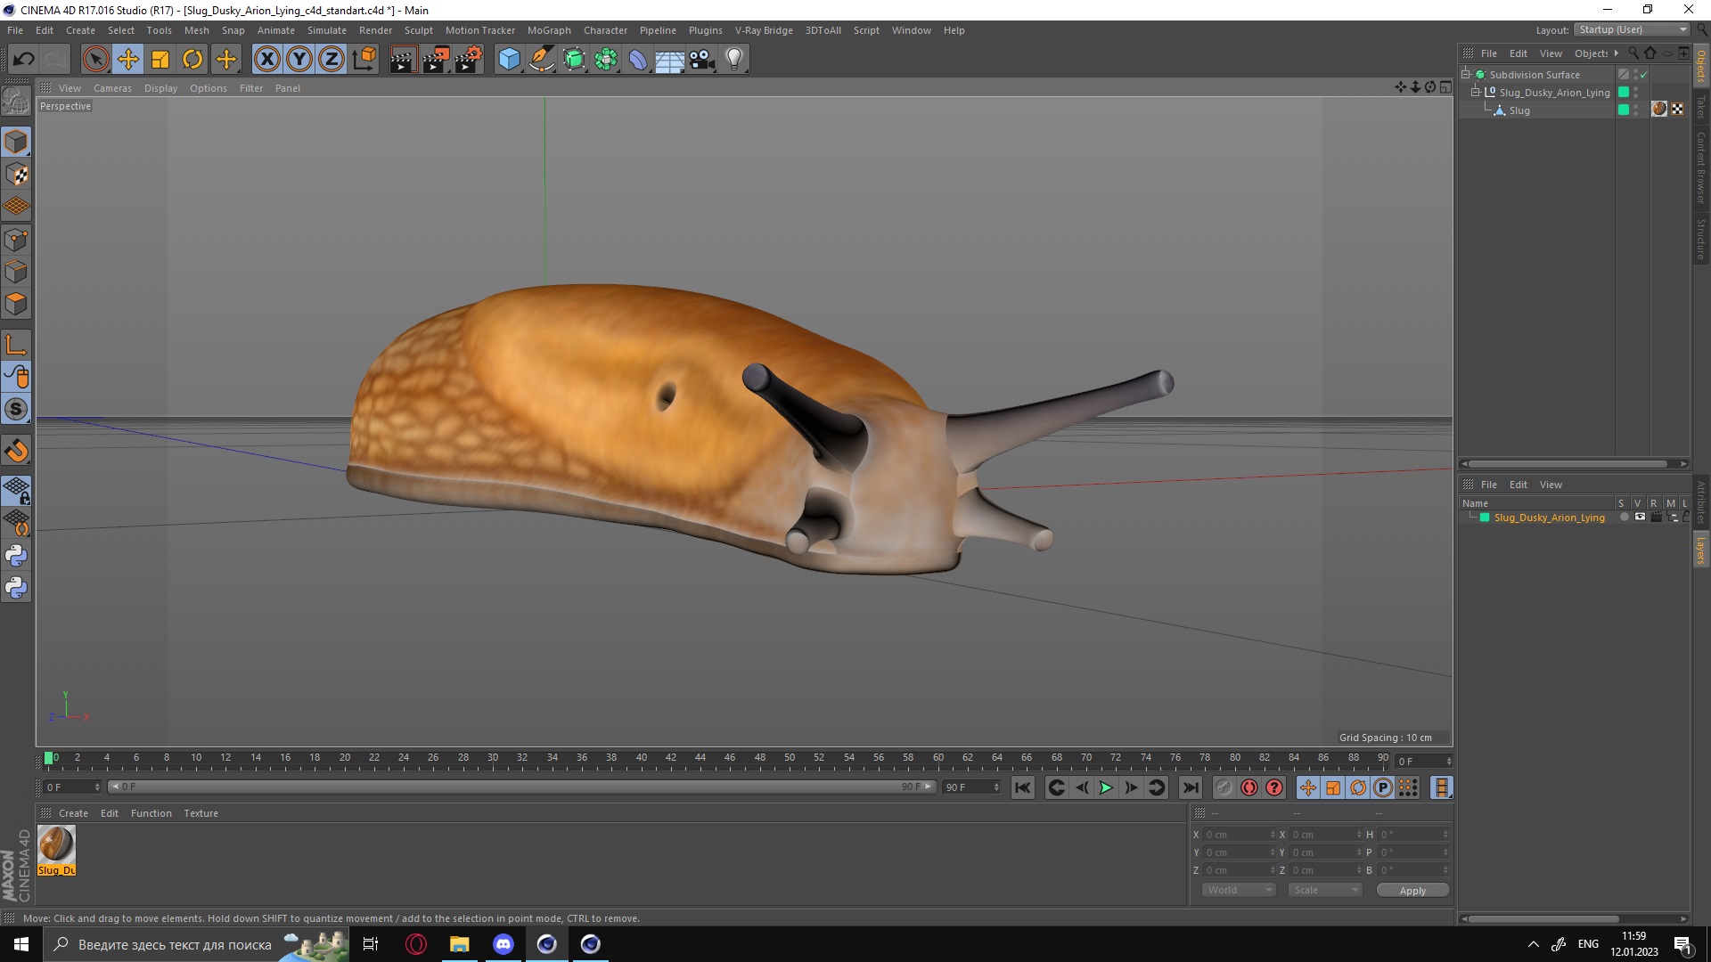Open the Layout Startup dropdown
Screen dimensions: 1711x962
click(1632, 29)
